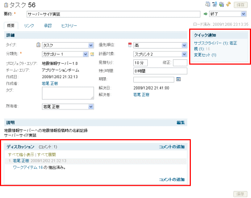The height and width of the screenshot is (198, 251).
Task: Click the description text line サーバーサイド実装
Action: [x=20, y=135]
